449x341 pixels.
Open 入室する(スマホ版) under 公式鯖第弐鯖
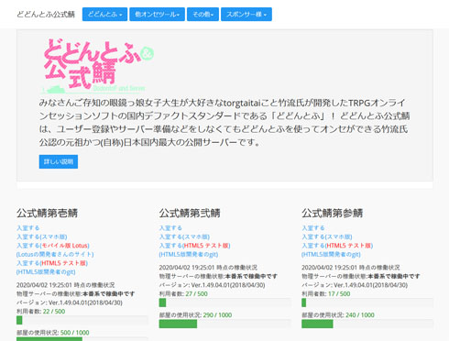click(184, 236)
